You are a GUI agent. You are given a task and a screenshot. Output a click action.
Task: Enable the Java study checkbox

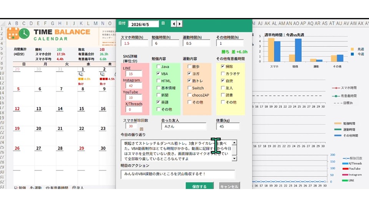click(x=158, y=66)
